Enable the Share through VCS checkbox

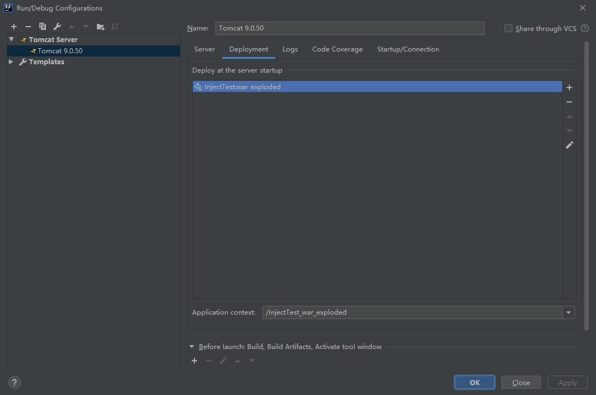508,28
